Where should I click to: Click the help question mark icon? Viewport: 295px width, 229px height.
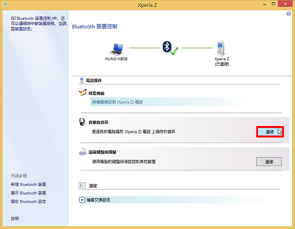coord(289,13)
